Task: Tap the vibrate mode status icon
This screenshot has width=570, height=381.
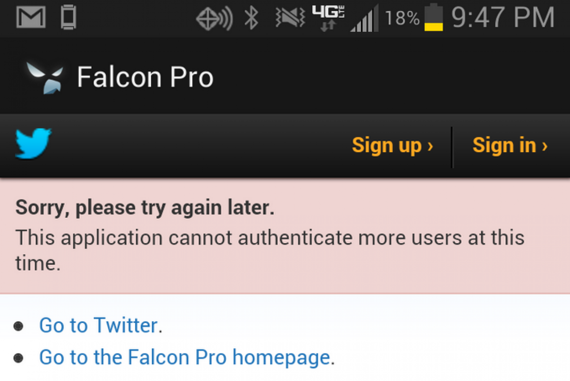Action: coord(289,19)
